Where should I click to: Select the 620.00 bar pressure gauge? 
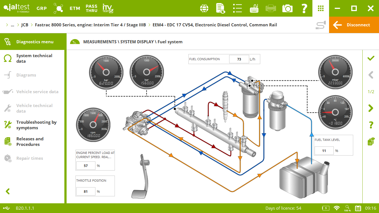(106, 72)
